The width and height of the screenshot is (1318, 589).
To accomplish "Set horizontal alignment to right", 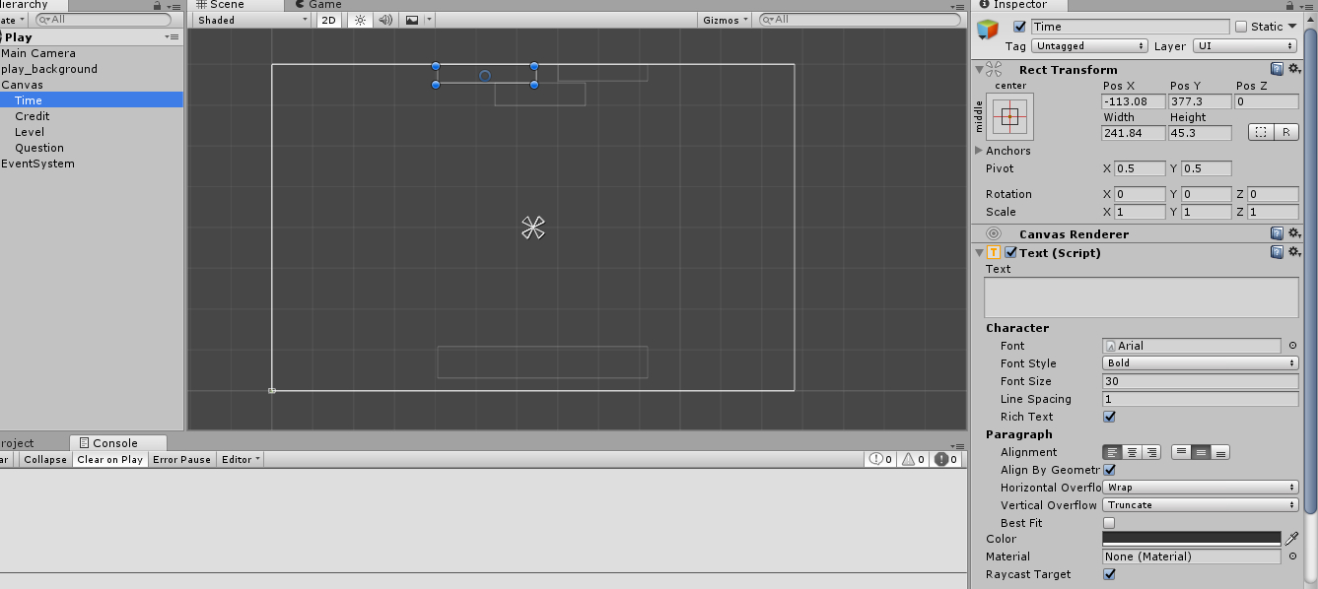I will coord(1150,452).
